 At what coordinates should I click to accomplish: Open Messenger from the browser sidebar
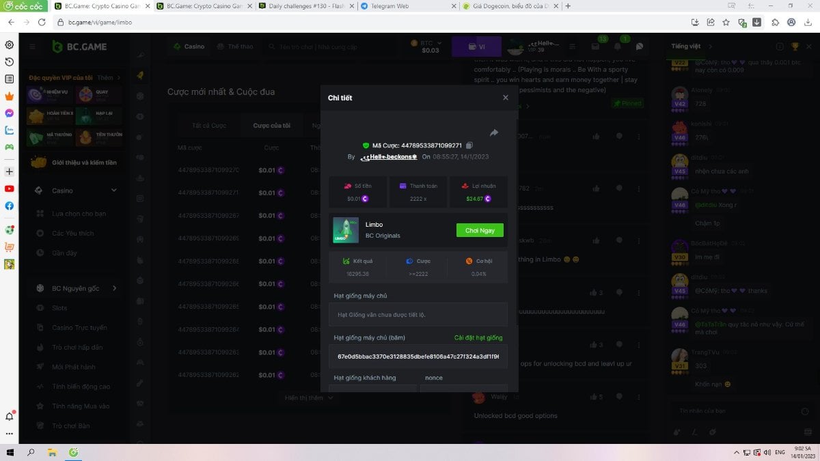10,113
